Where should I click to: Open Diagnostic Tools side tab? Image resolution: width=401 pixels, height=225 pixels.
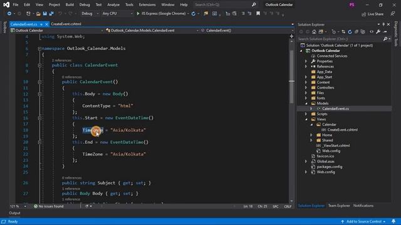[396, 34]
